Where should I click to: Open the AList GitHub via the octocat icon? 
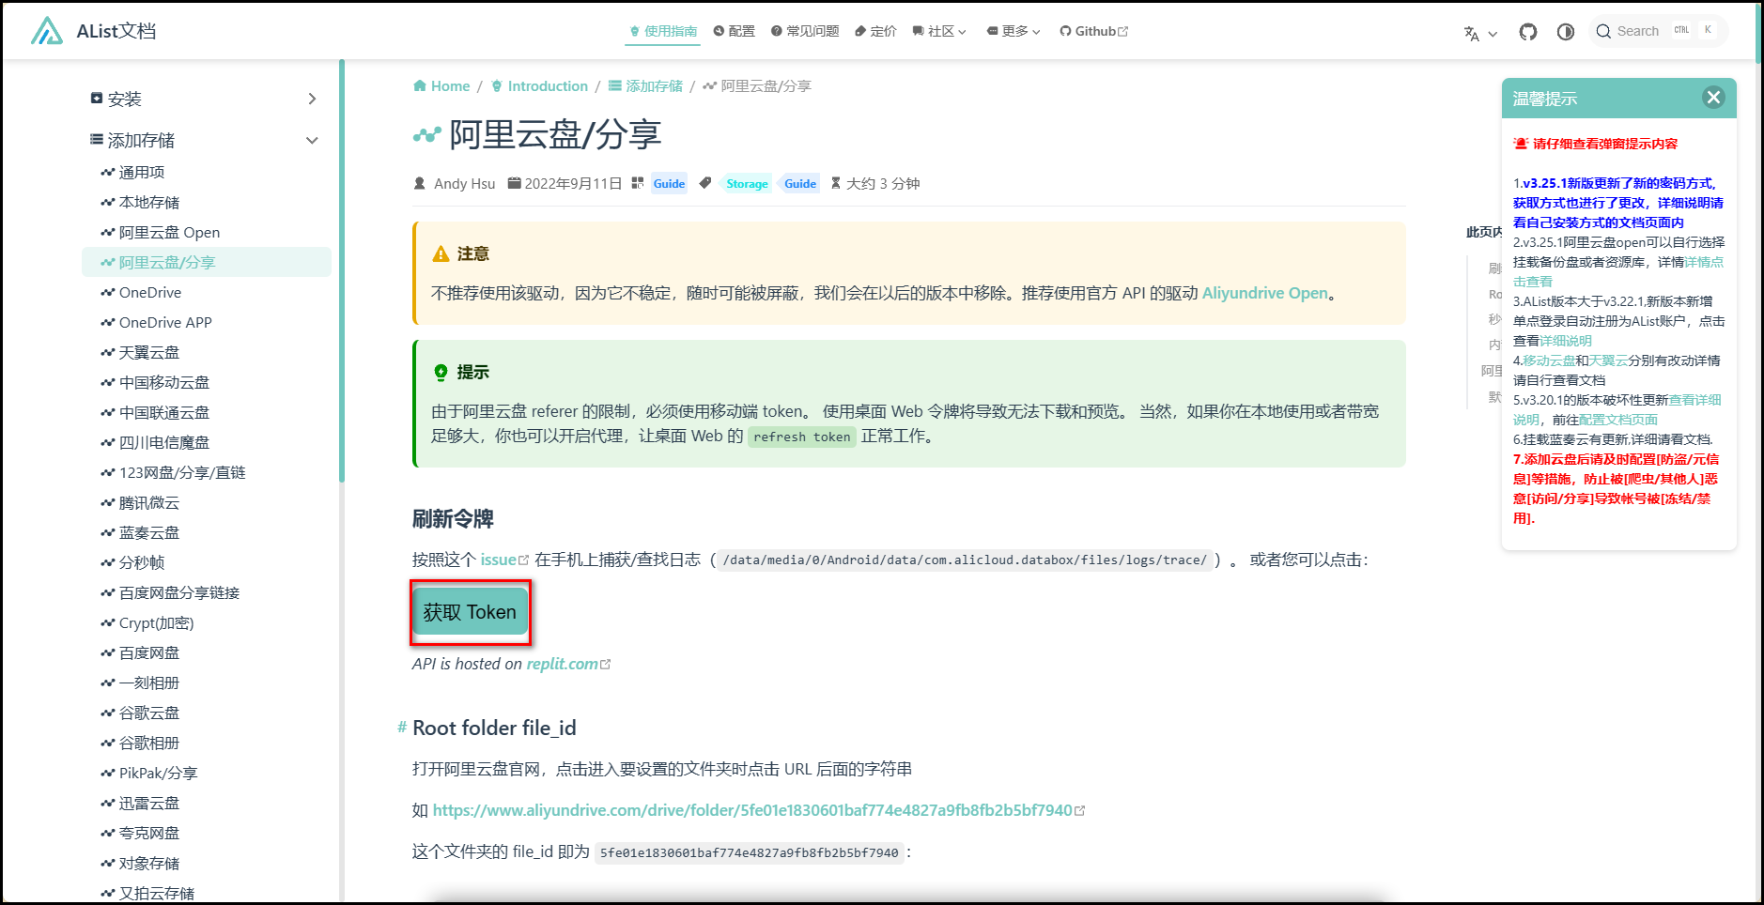coord(1528,30)
